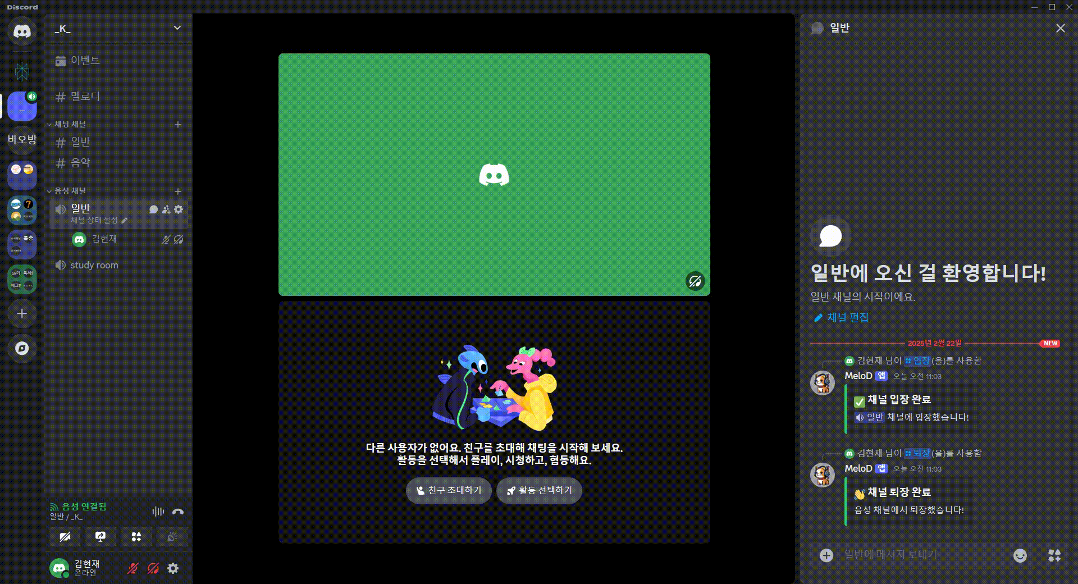Set status via 채널 상태 설정
The height and width of the screenshot is (584, 1078).
[99, 220]
